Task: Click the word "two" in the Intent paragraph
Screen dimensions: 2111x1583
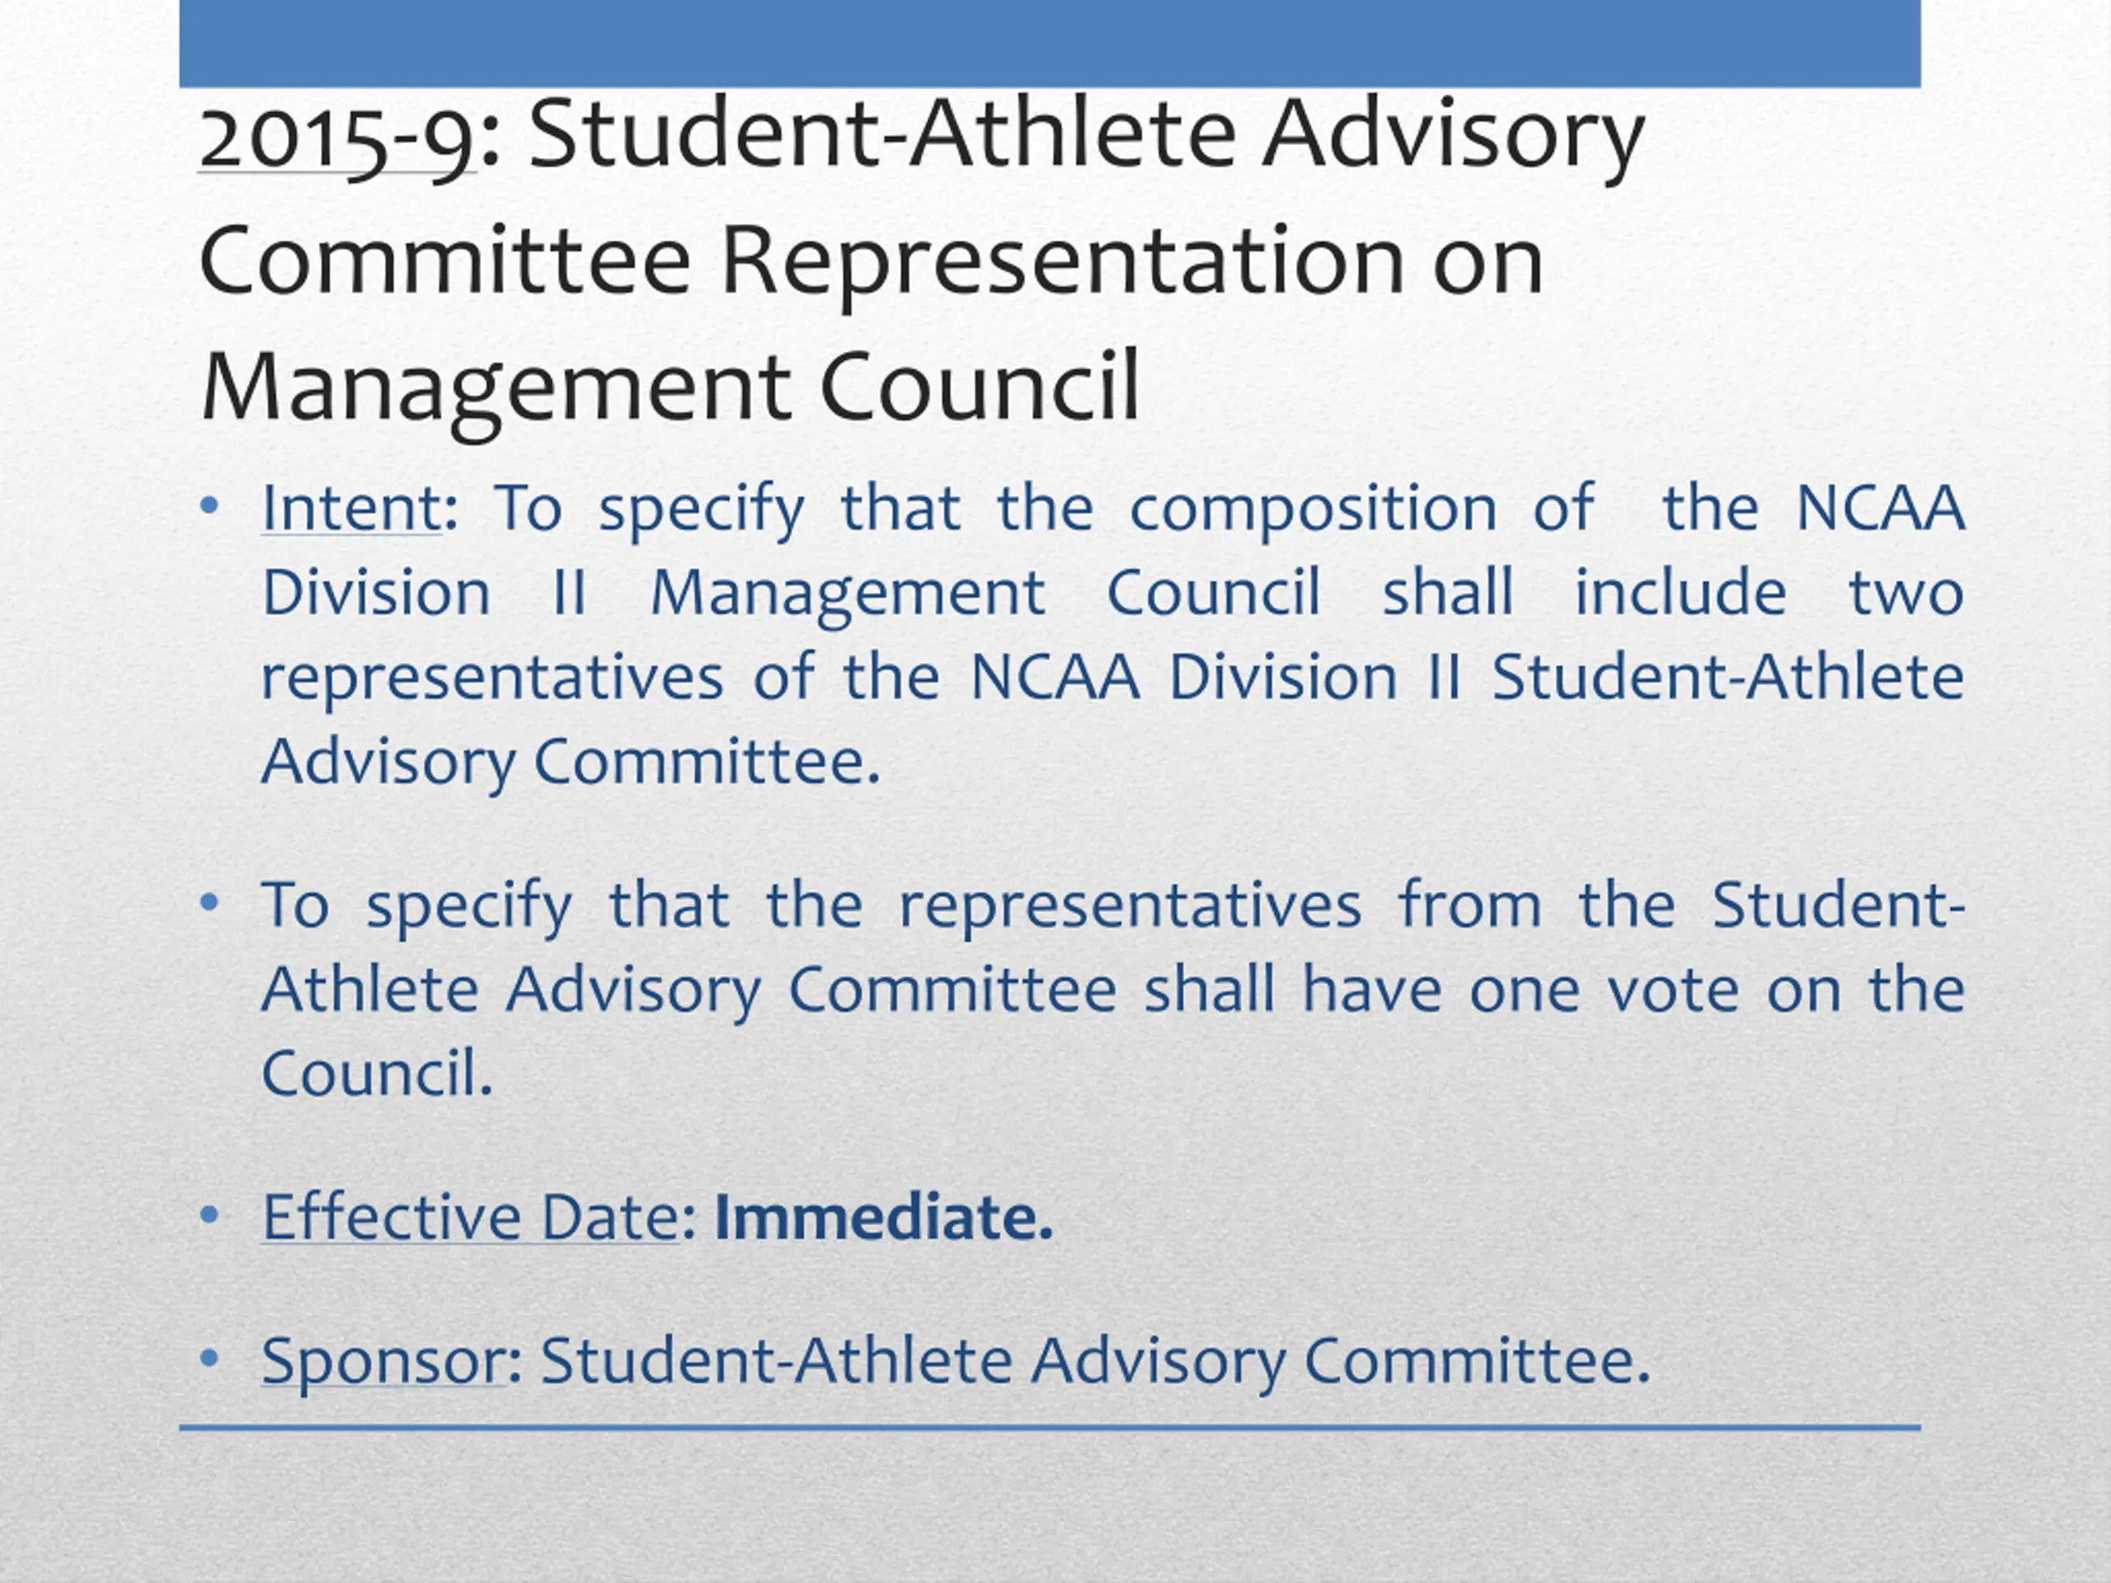Action: tap(1906, 592)
